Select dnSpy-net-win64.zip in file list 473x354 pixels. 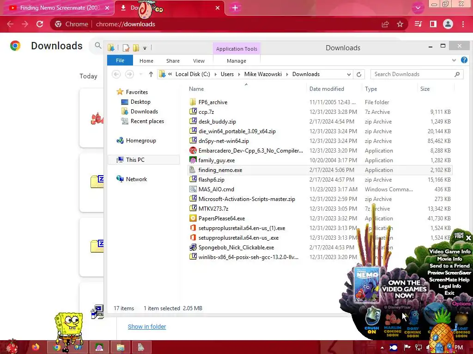pos(224,141)
